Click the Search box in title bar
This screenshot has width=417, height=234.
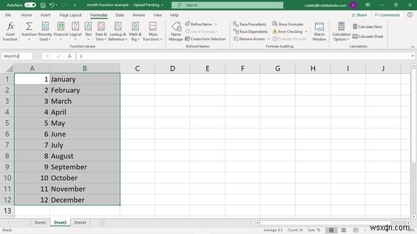227,5
